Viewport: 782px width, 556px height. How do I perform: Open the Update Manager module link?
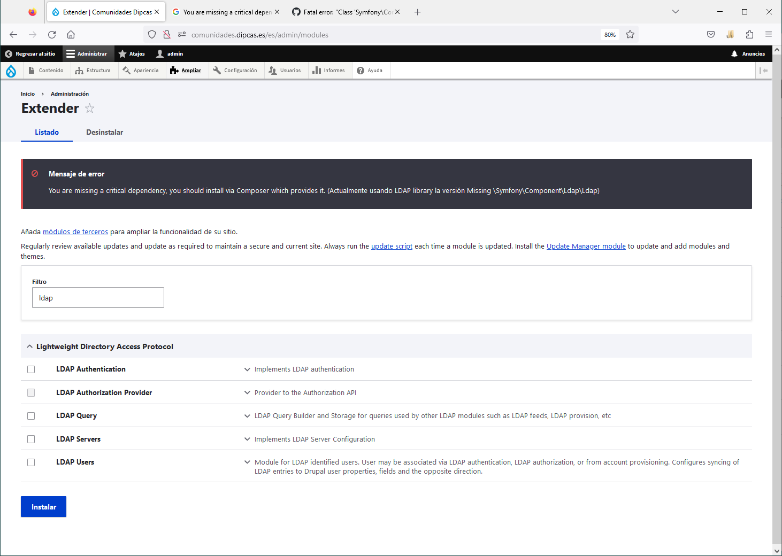[586, 246]
